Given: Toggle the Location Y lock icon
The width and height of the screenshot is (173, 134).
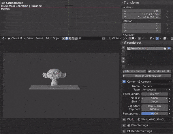Looking at the screenshot, I should point(167,14).
